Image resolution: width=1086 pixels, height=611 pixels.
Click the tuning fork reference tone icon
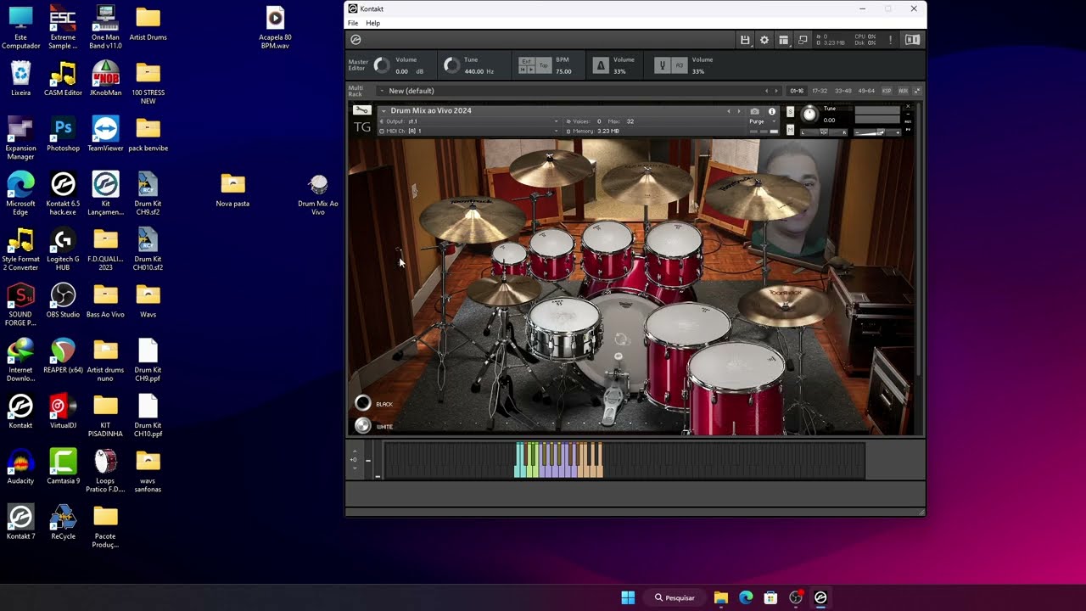click(x=662, y=65)
